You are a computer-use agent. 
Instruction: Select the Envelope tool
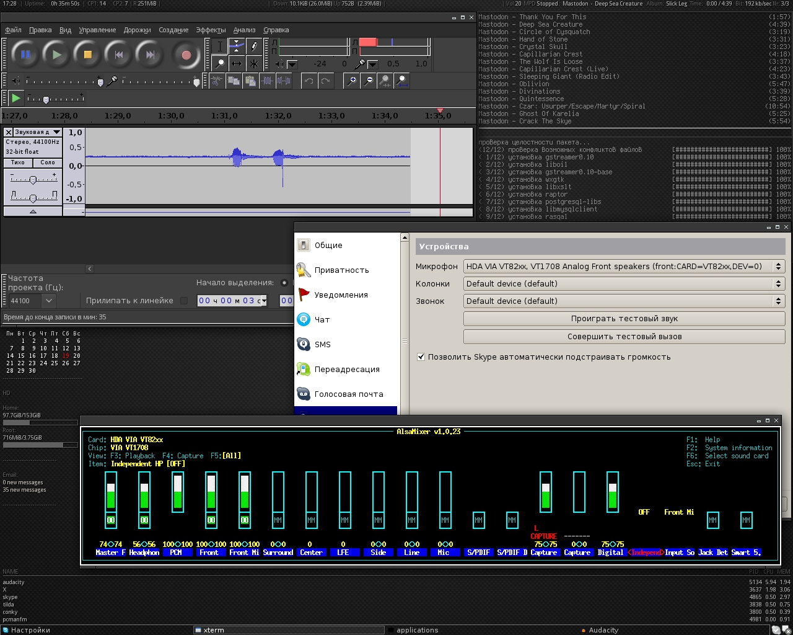click(237, 46)
